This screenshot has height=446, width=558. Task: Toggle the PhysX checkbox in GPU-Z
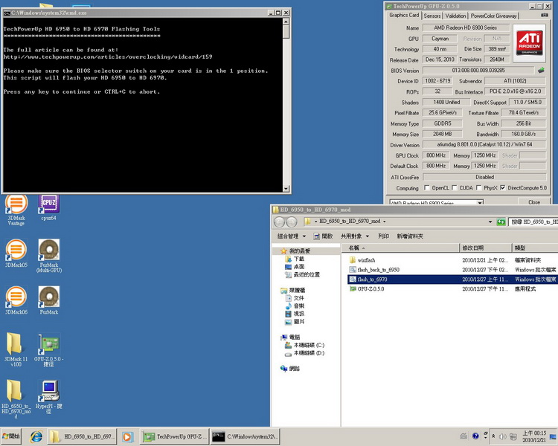(478, 187)
